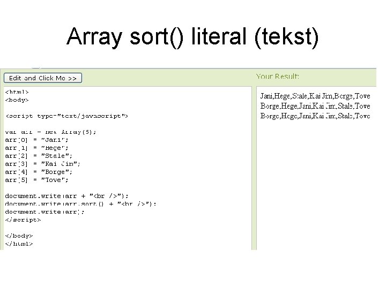
Task: Click the arr[1] = "Hege" line
Action: pyautogui.click(x=36, y=148)
